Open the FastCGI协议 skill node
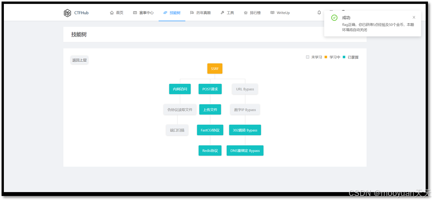Image resolution: width=433 pixels, height=201 pixels. click(210, 130)
